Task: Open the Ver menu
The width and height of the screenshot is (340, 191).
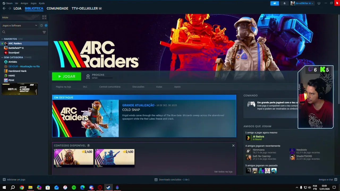Action: pos(16,3)
